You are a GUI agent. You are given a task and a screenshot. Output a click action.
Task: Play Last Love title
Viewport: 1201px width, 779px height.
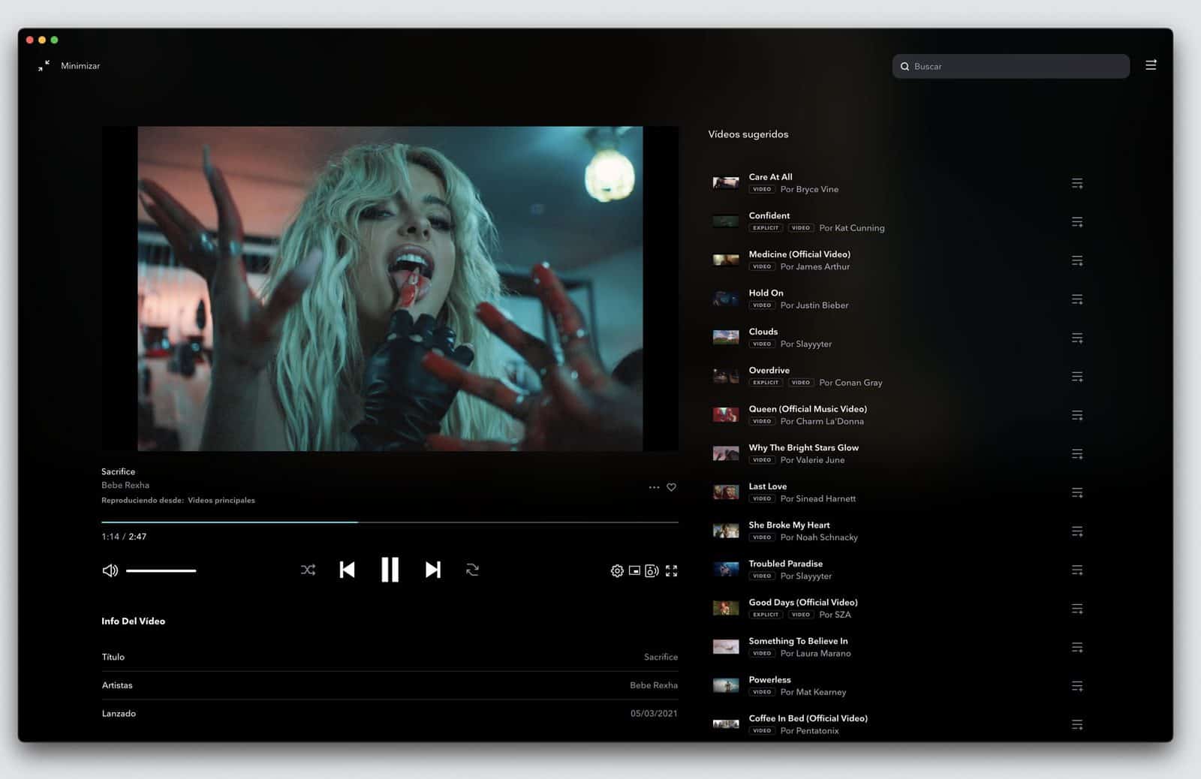point(768,486)
